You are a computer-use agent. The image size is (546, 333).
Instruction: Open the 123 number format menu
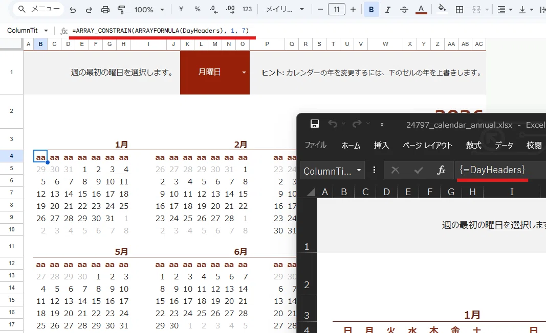(247, 9)
